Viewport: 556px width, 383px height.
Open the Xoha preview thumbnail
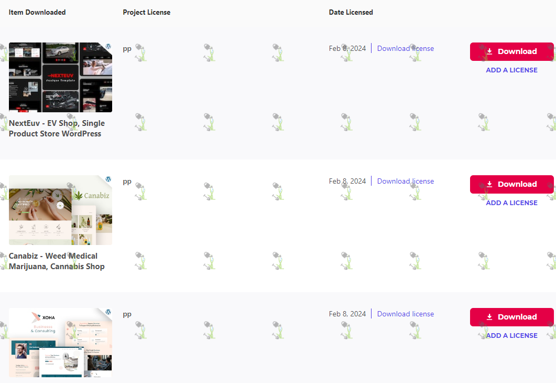pyautogui.click(x=60, y=343)
